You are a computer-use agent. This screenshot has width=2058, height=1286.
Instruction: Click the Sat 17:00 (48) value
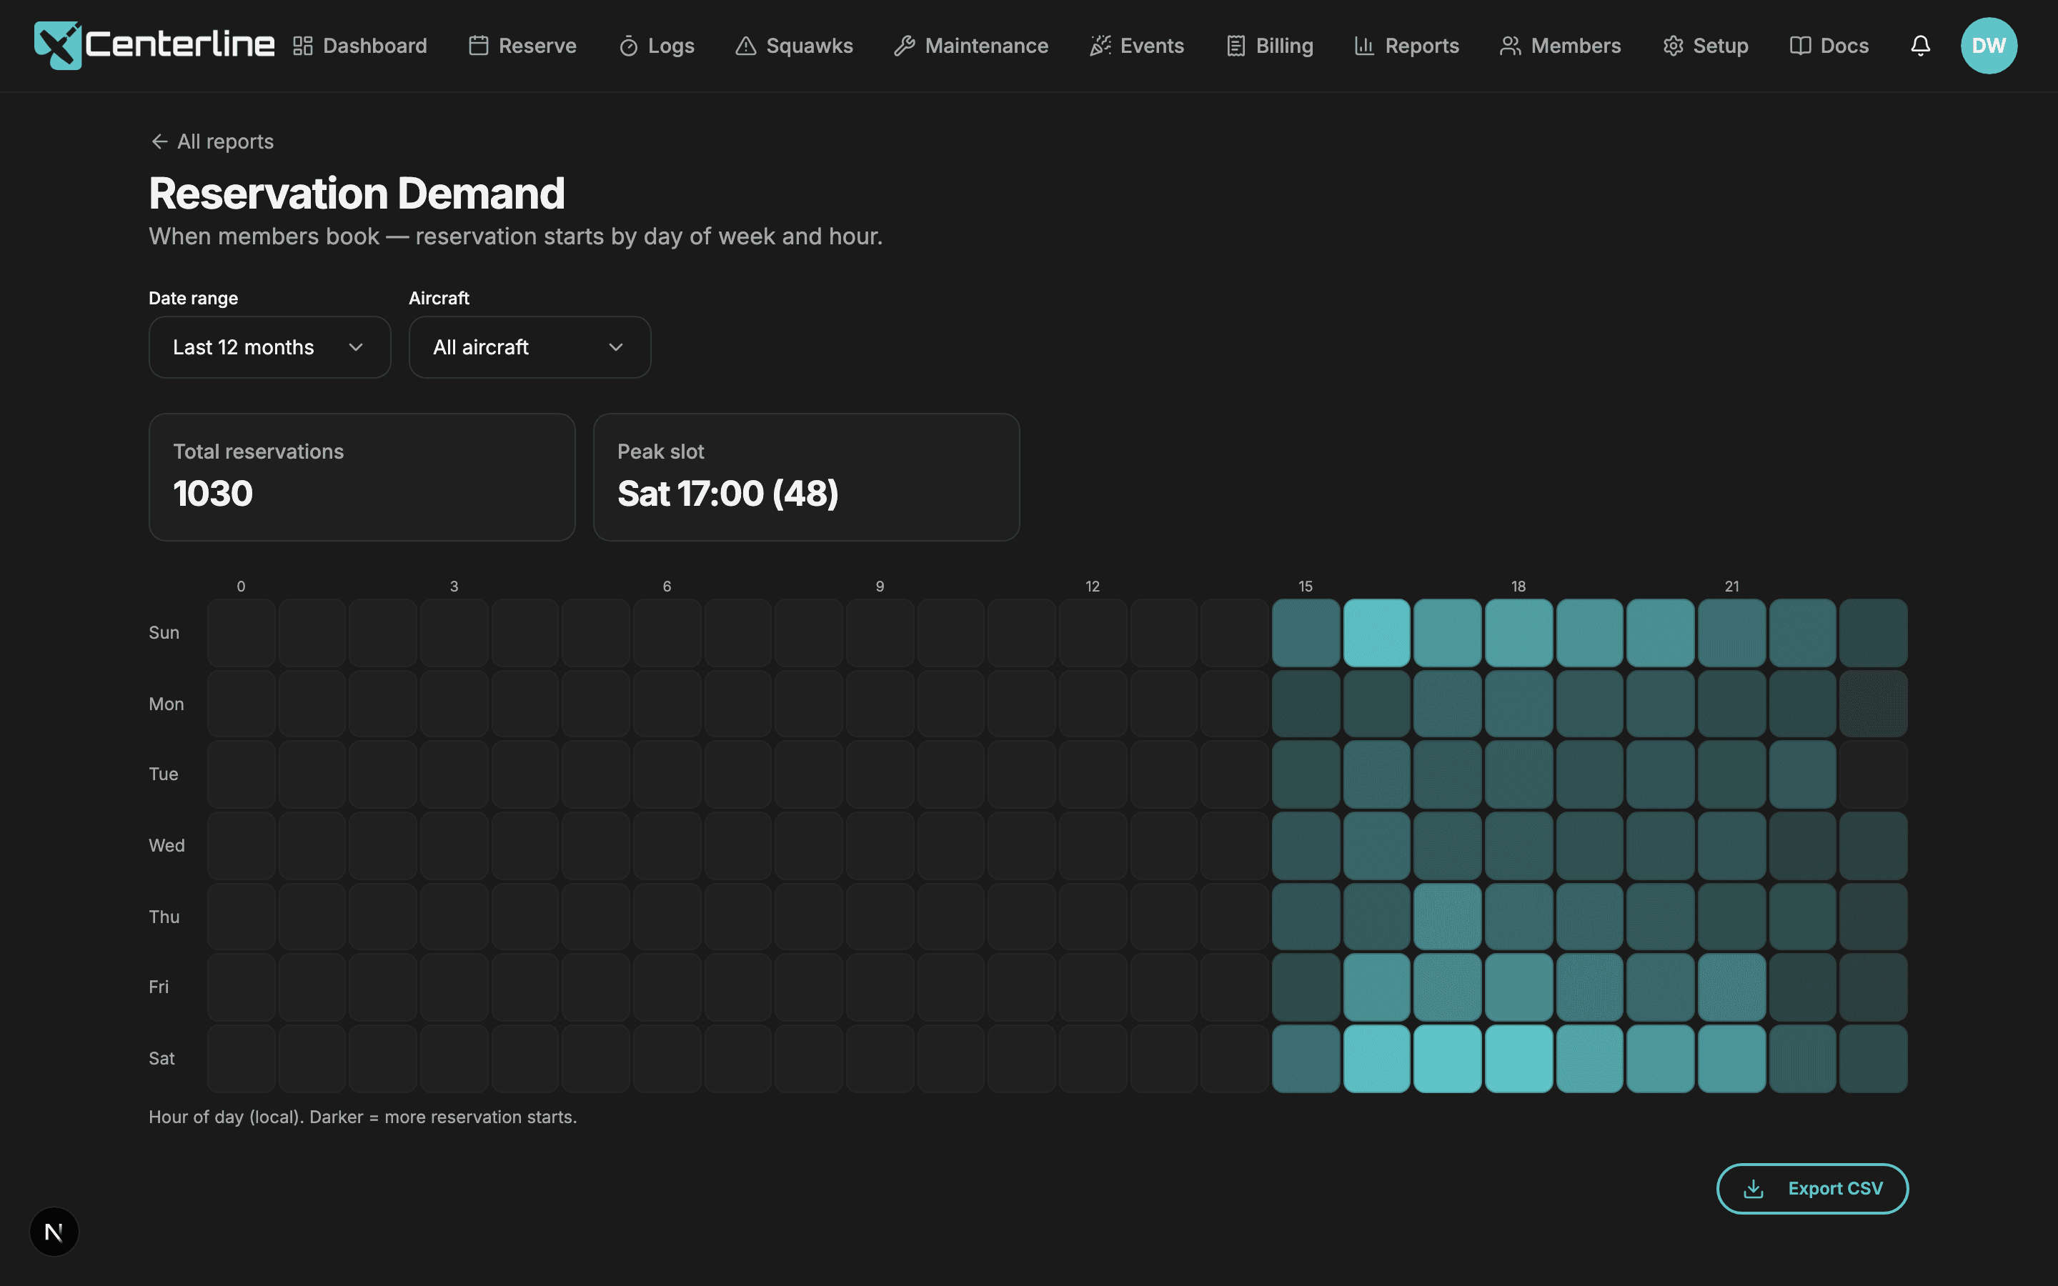728,494
